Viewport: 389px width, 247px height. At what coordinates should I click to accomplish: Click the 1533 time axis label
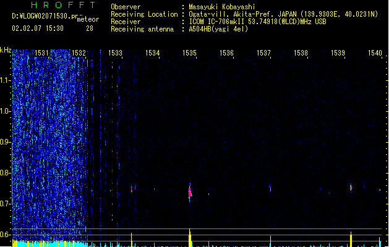(x=116, y=53)
